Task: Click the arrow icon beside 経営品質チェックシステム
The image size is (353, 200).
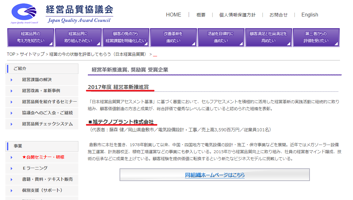Action: [x=11, y=124]
